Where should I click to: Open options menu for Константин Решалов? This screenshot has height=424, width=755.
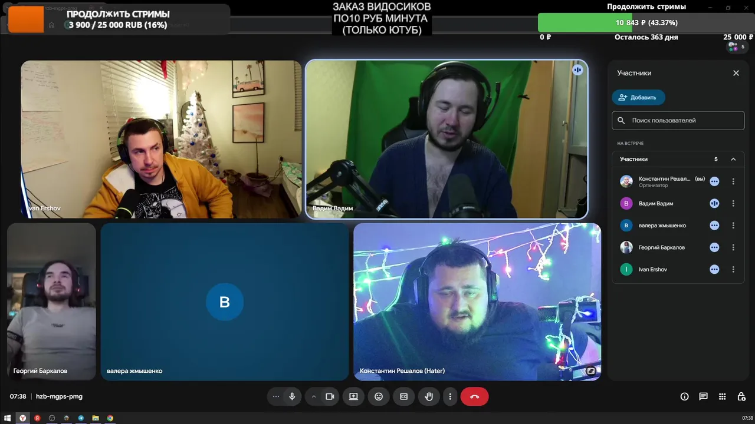[x=733, y=181]
